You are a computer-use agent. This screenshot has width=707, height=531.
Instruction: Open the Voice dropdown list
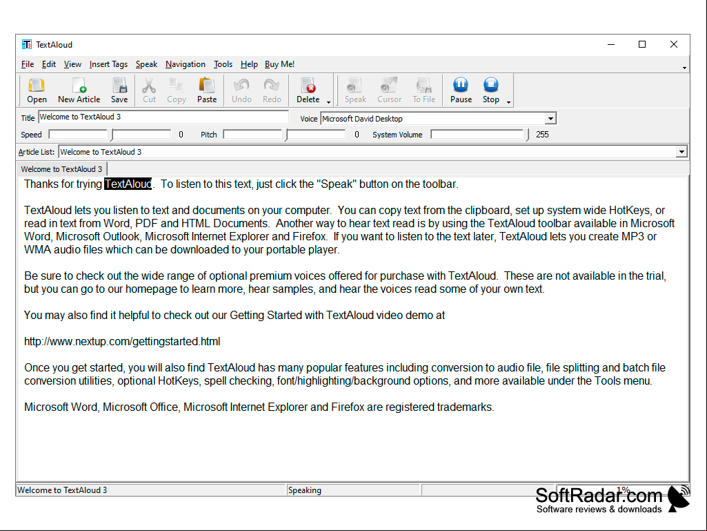click(x=550, y=119)
